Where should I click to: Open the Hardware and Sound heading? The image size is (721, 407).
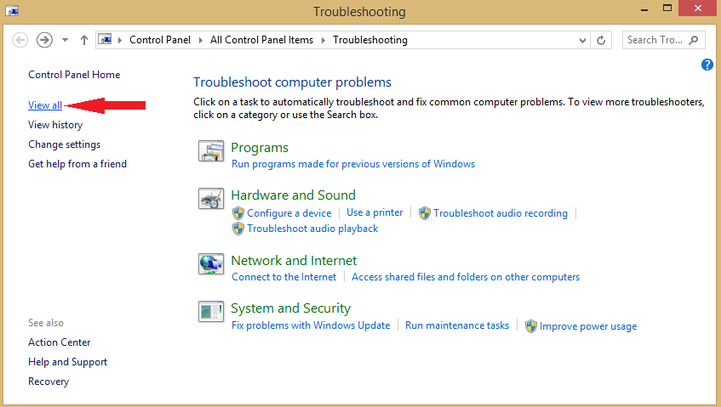294,195
